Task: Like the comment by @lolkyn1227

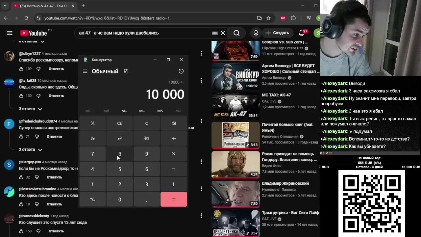Action: (21, 69)
